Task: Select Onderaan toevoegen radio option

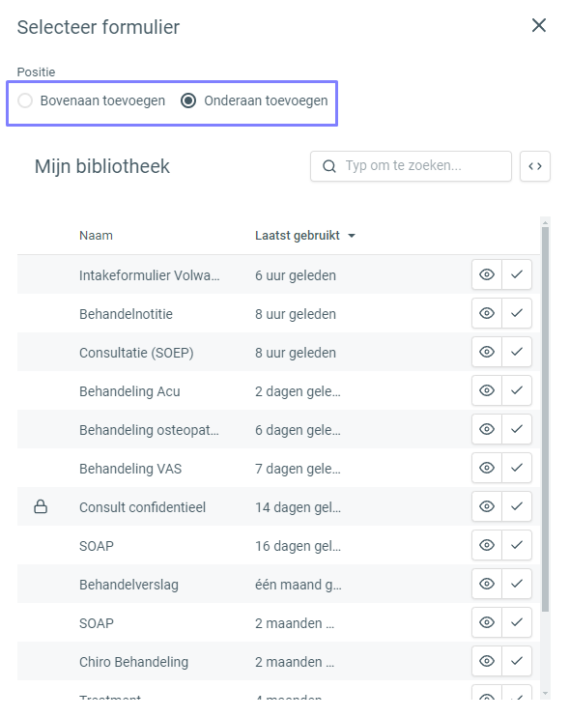Action: tap(188, 100)
